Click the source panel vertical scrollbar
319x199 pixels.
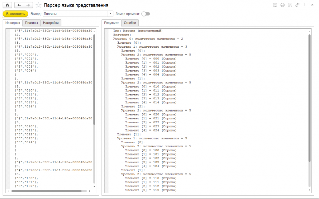[x=94, y=79]
